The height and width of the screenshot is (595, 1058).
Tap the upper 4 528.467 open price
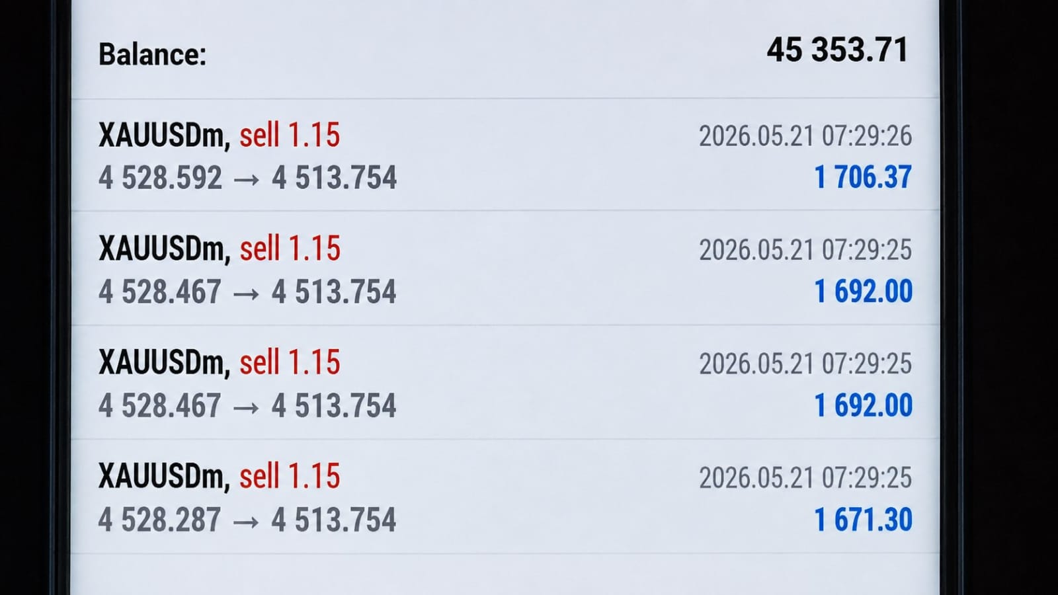(160, 292)
